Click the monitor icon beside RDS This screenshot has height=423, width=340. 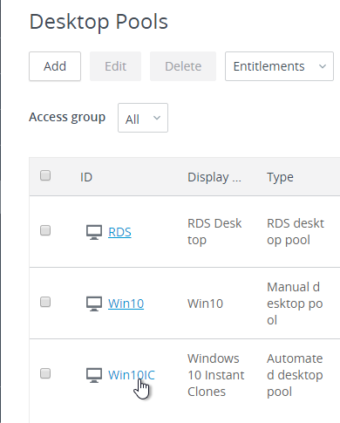[x=94, y=232]
